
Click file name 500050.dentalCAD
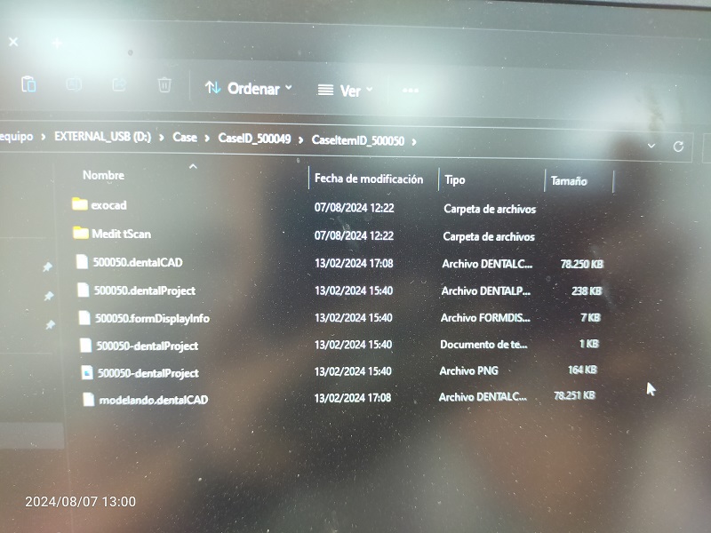click(x=138, y=262)
